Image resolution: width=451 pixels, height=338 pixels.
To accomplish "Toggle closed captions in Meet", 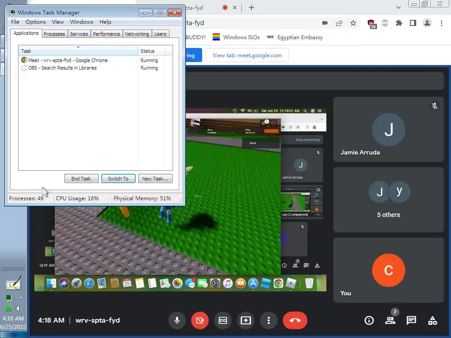I will 222,320.
